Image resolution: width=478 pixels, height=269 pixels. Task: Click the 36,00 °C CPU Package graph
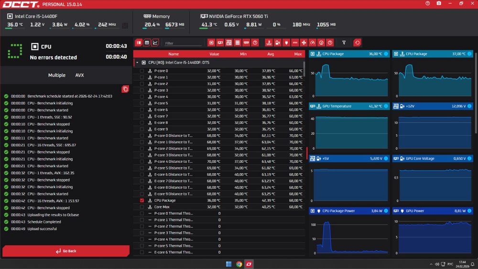click(349, 77)
